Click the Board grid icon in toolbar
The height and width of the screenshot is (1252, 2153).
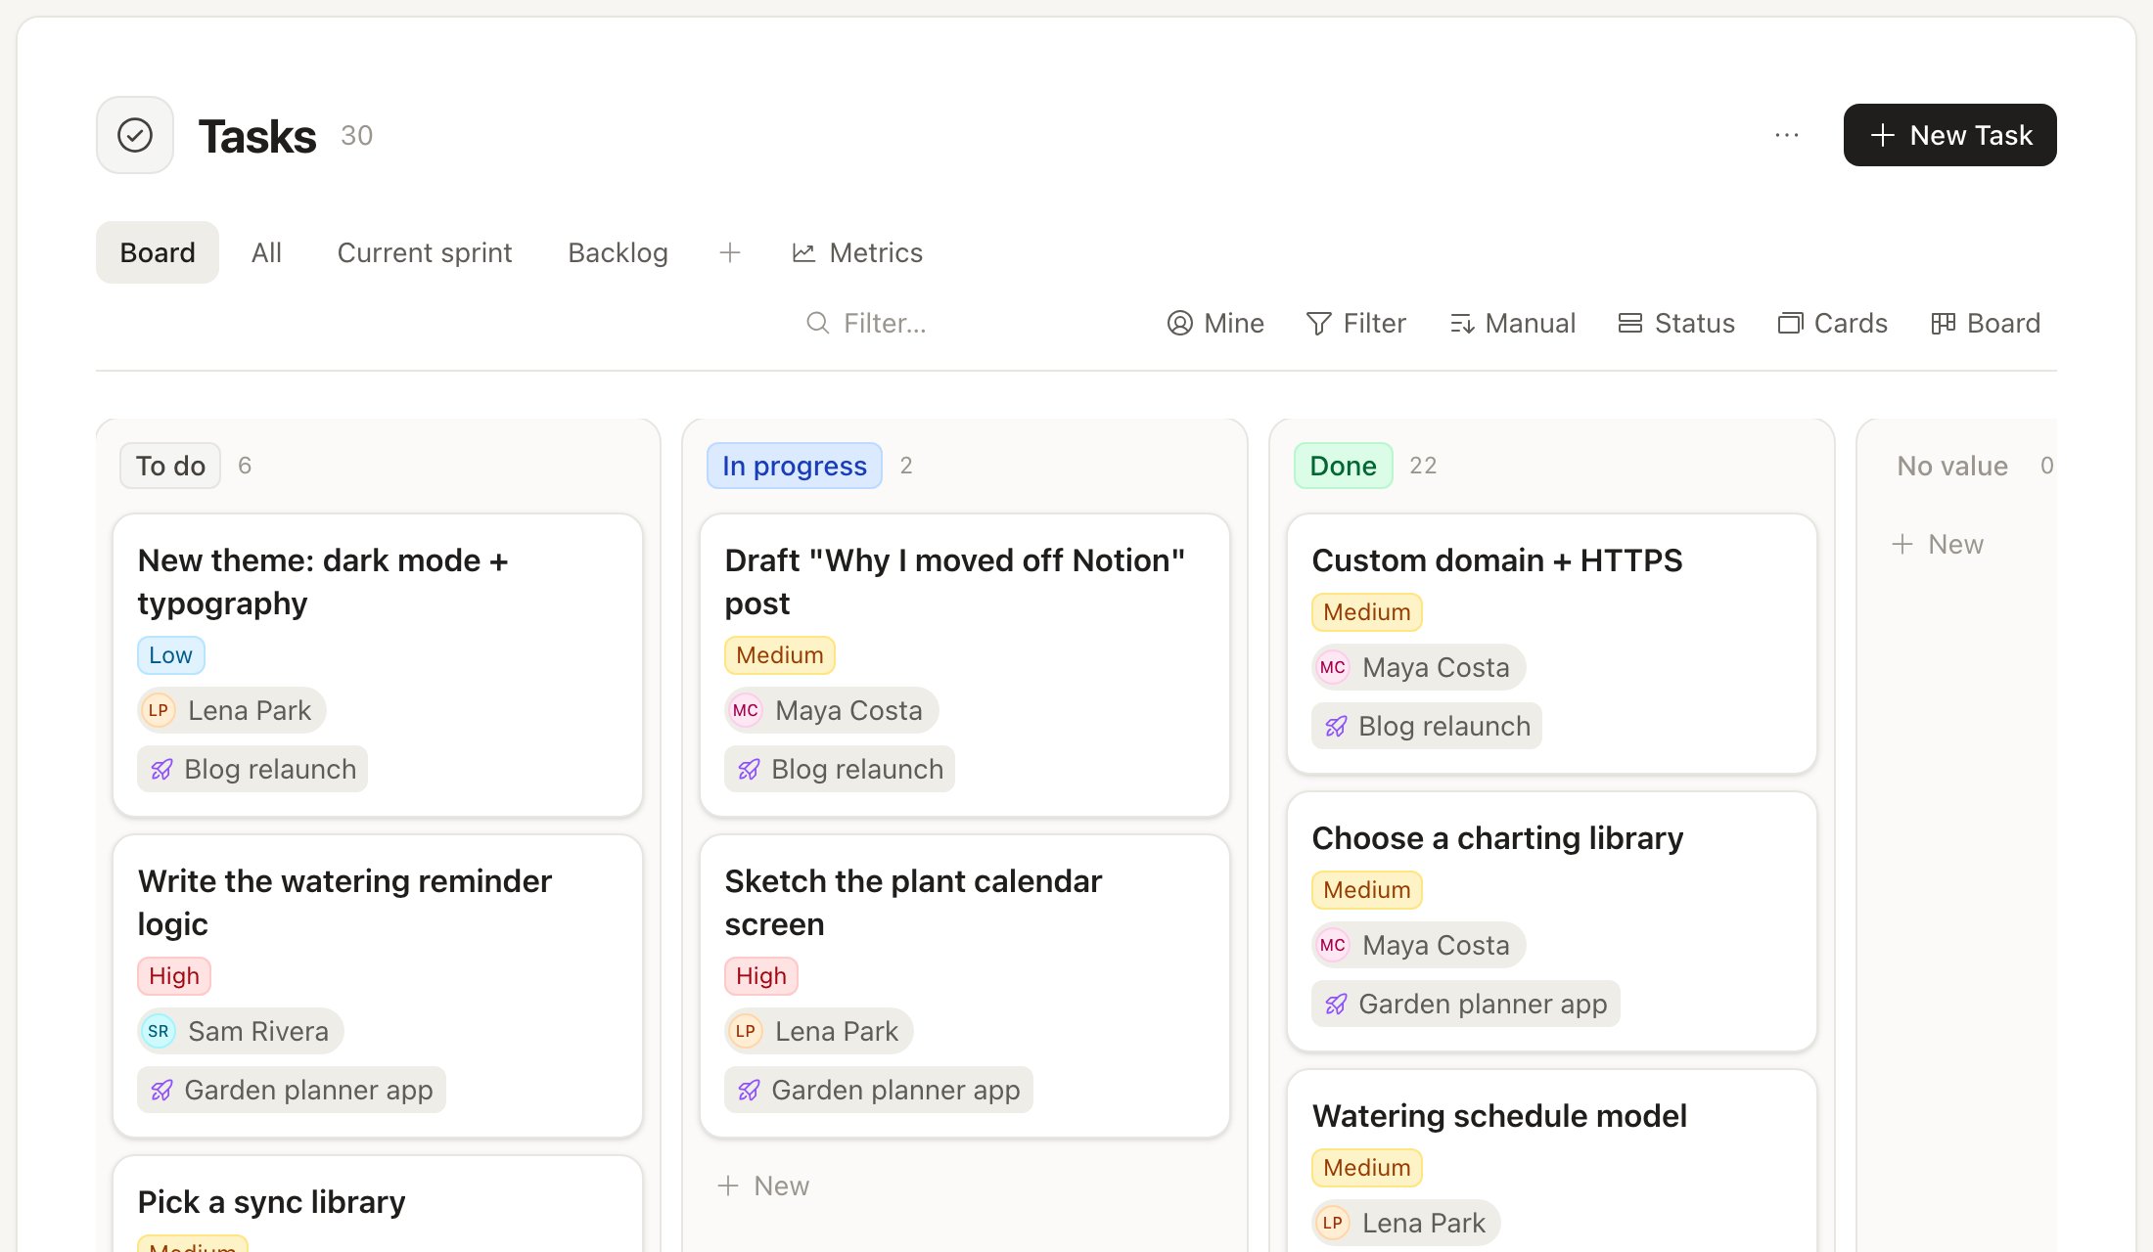(1944, 323)
